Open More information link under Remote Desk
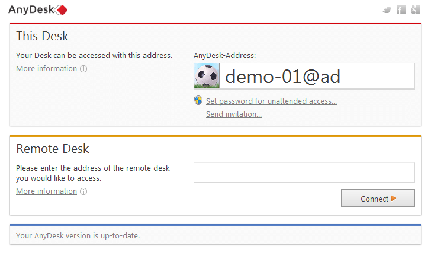Screen dimensions: 434x262 point(47,191)
